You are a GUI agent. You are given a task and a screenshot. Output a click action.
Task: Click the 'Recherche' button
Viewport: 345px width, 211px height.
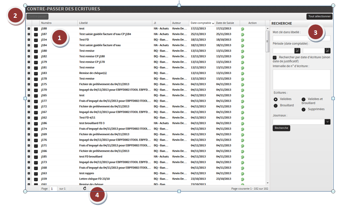click(x=281, y=128)
